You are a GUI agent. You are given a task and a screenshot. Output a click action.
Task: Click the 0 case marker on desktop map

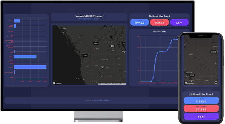click(x=111, y=37)
